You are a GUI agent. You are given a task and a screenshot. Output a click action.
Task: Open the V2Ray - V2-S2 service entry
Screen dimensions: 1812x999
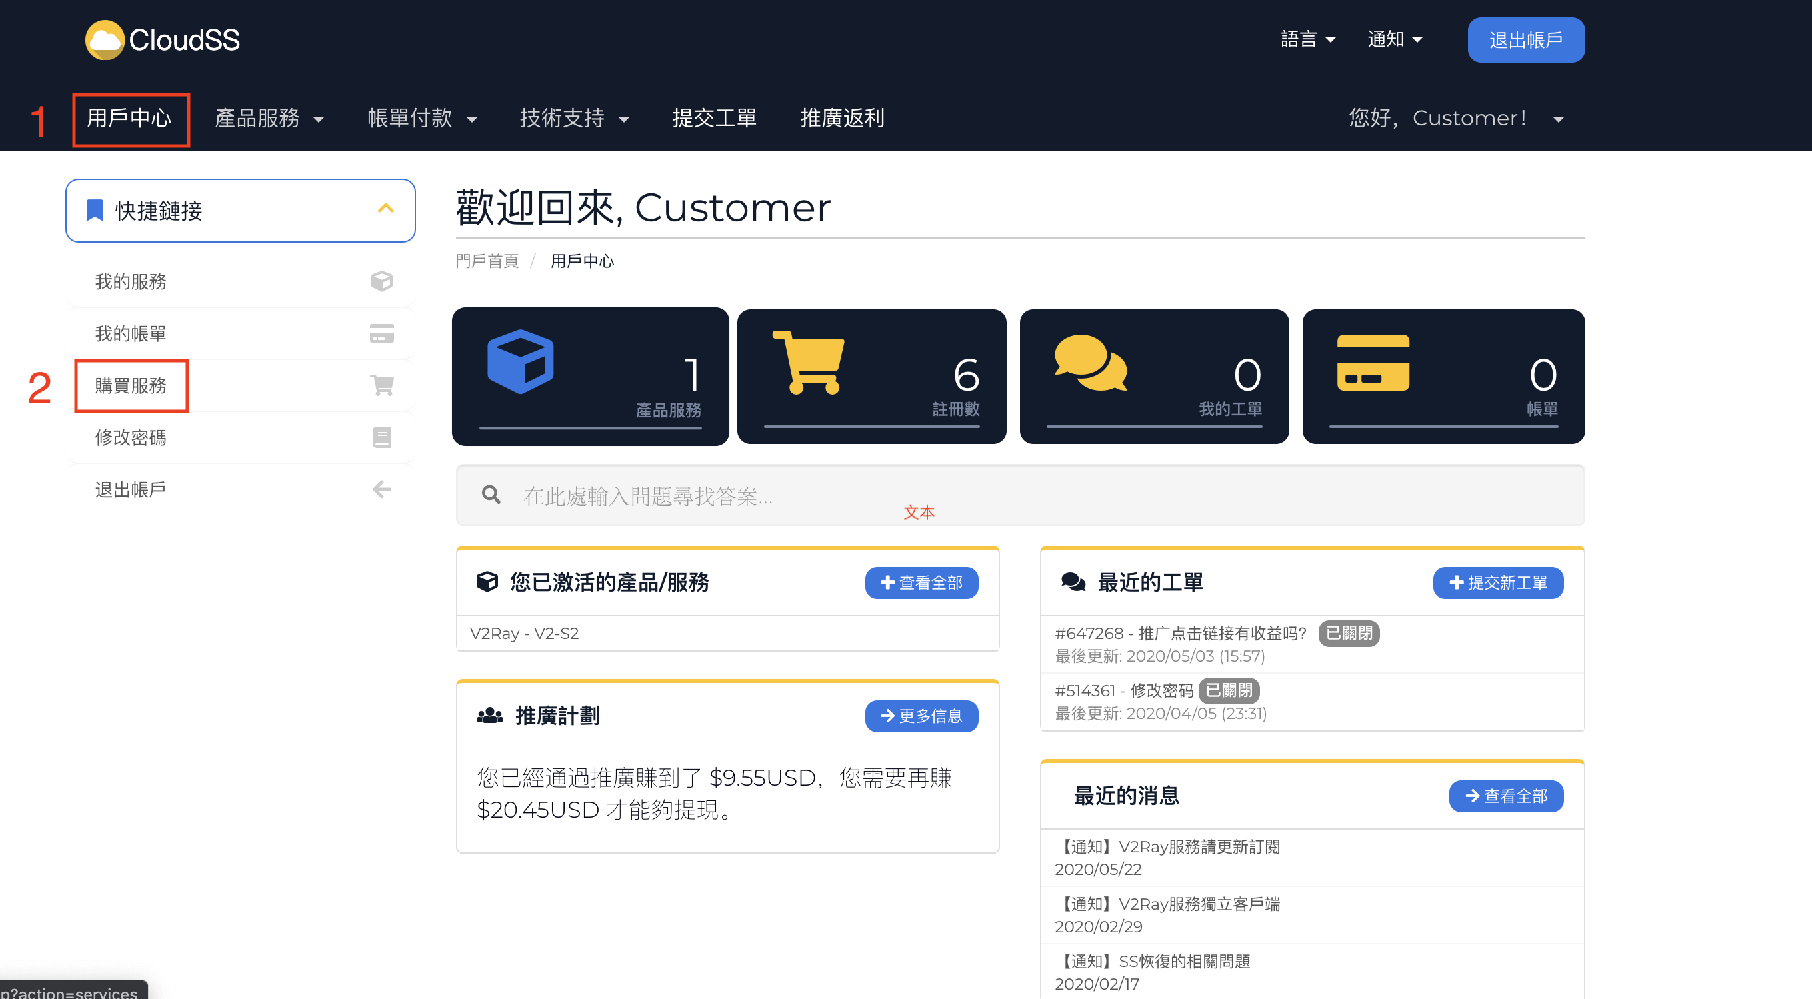point(524,633)
